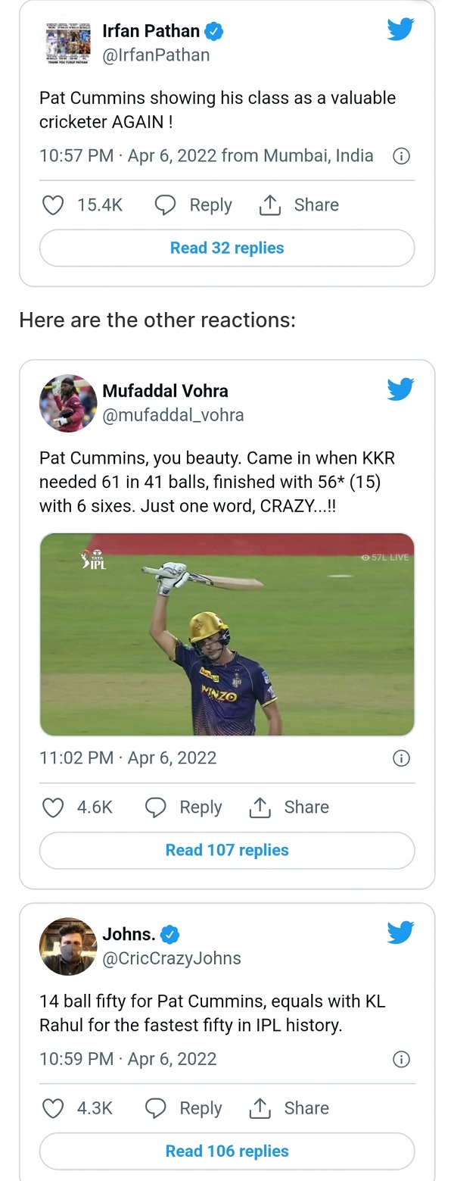Click the Twitter bird logo on Johns.' tweet

point(400,933)
